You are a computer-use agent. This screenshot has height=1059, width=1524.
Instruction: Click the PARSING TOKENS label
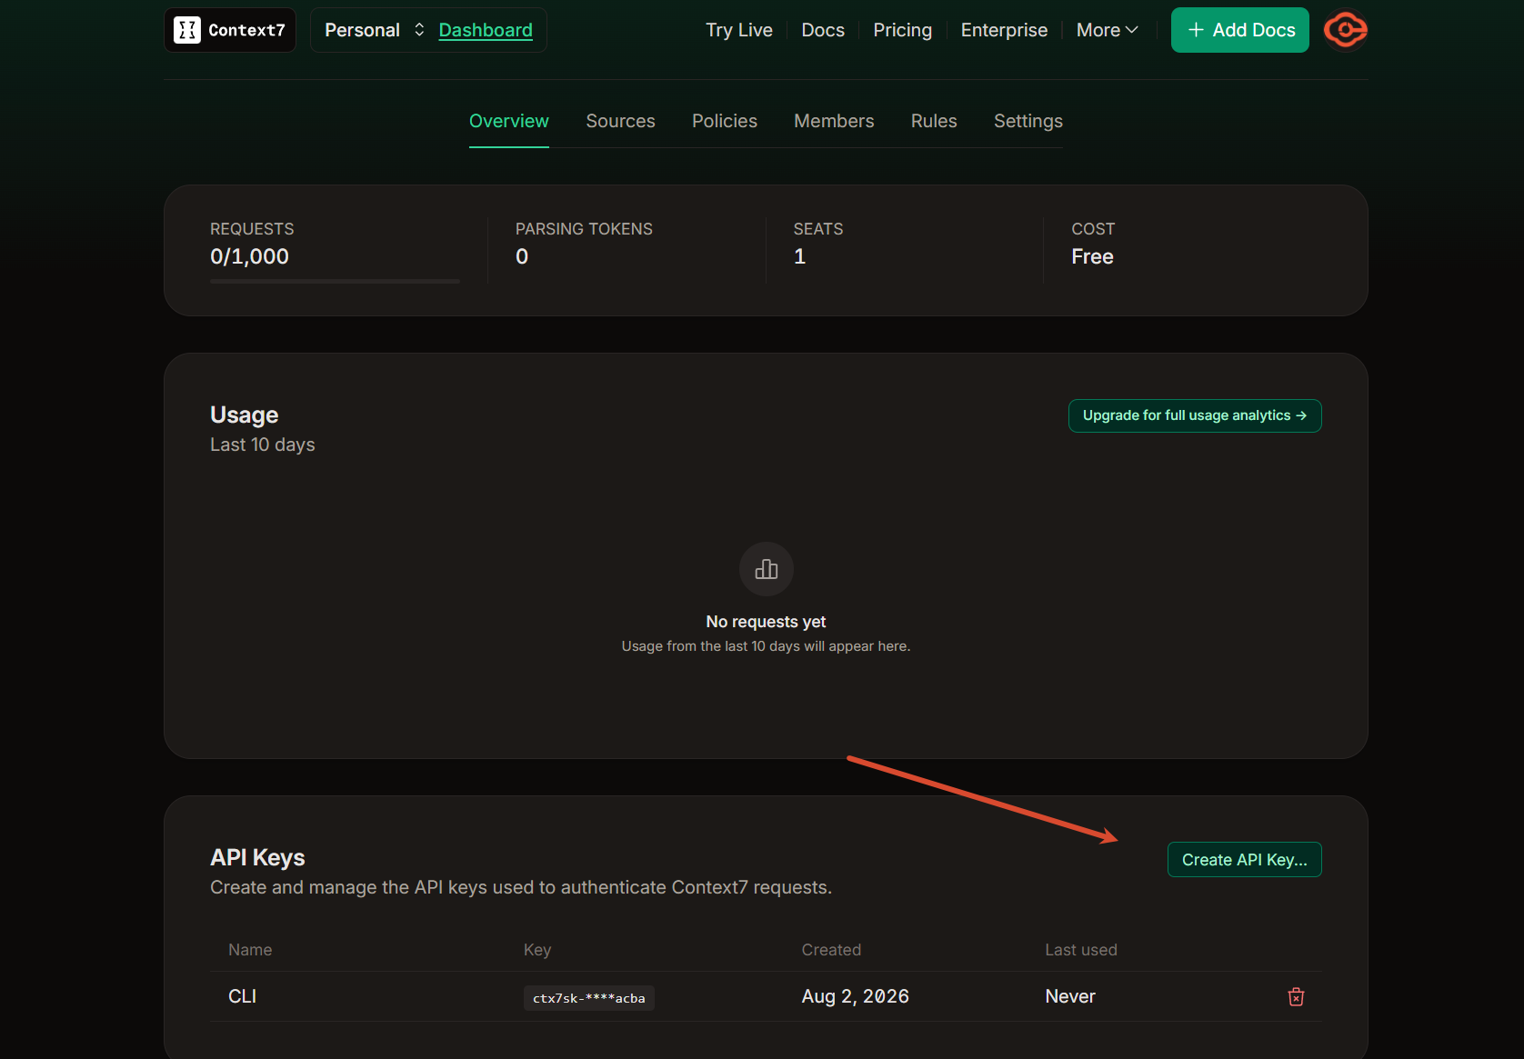point(584,229)
